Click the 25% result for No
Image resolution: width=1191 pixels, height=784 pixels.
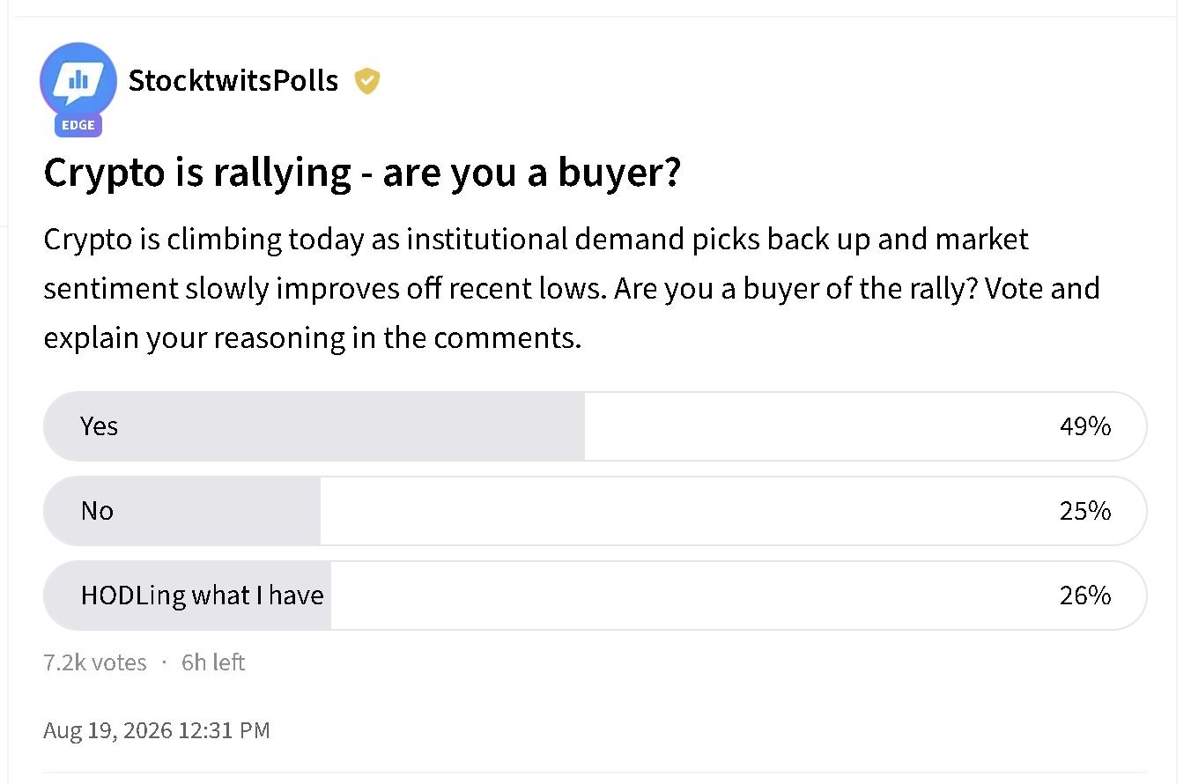click(1085, 511)
